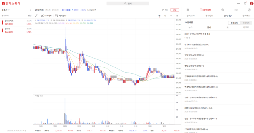Click the 해외 증시 label in status bar

pyautogui.click(x=112, y=131)
